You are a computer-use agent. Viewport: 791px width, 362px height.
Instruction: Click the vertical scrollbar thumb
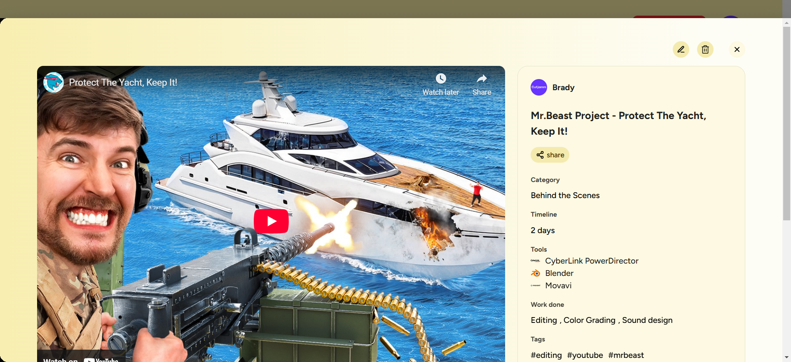tap(786, 124)
